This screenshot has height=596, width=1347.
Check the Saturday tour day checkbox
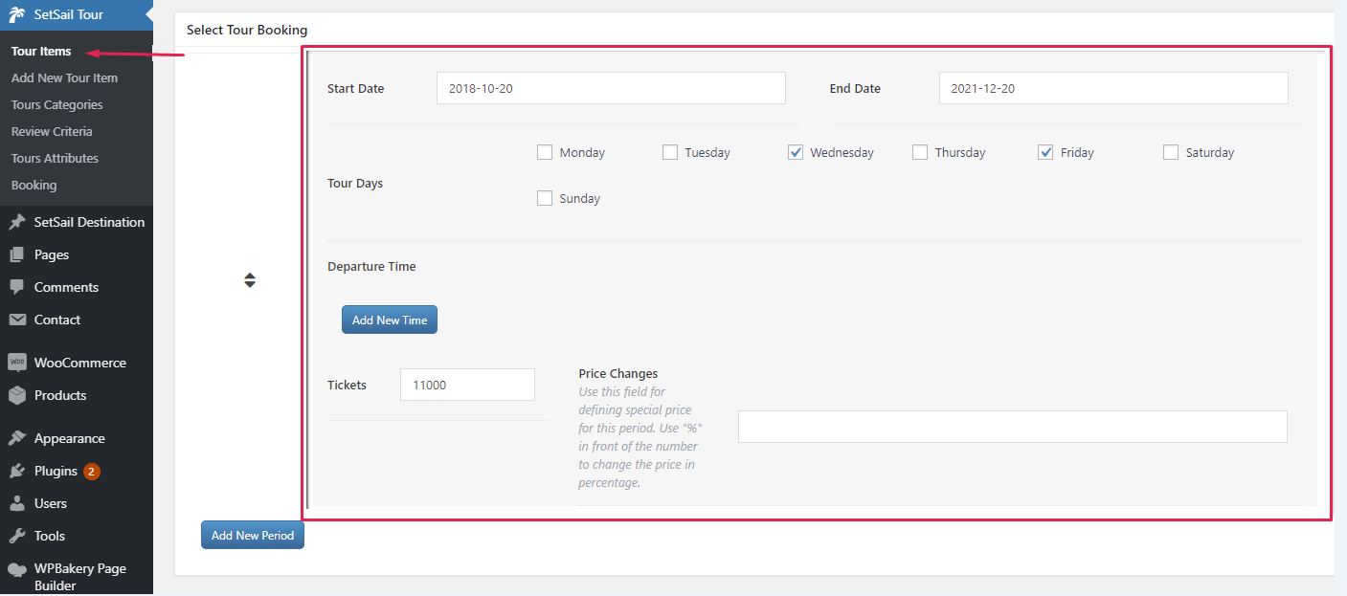coord(1171,152)
